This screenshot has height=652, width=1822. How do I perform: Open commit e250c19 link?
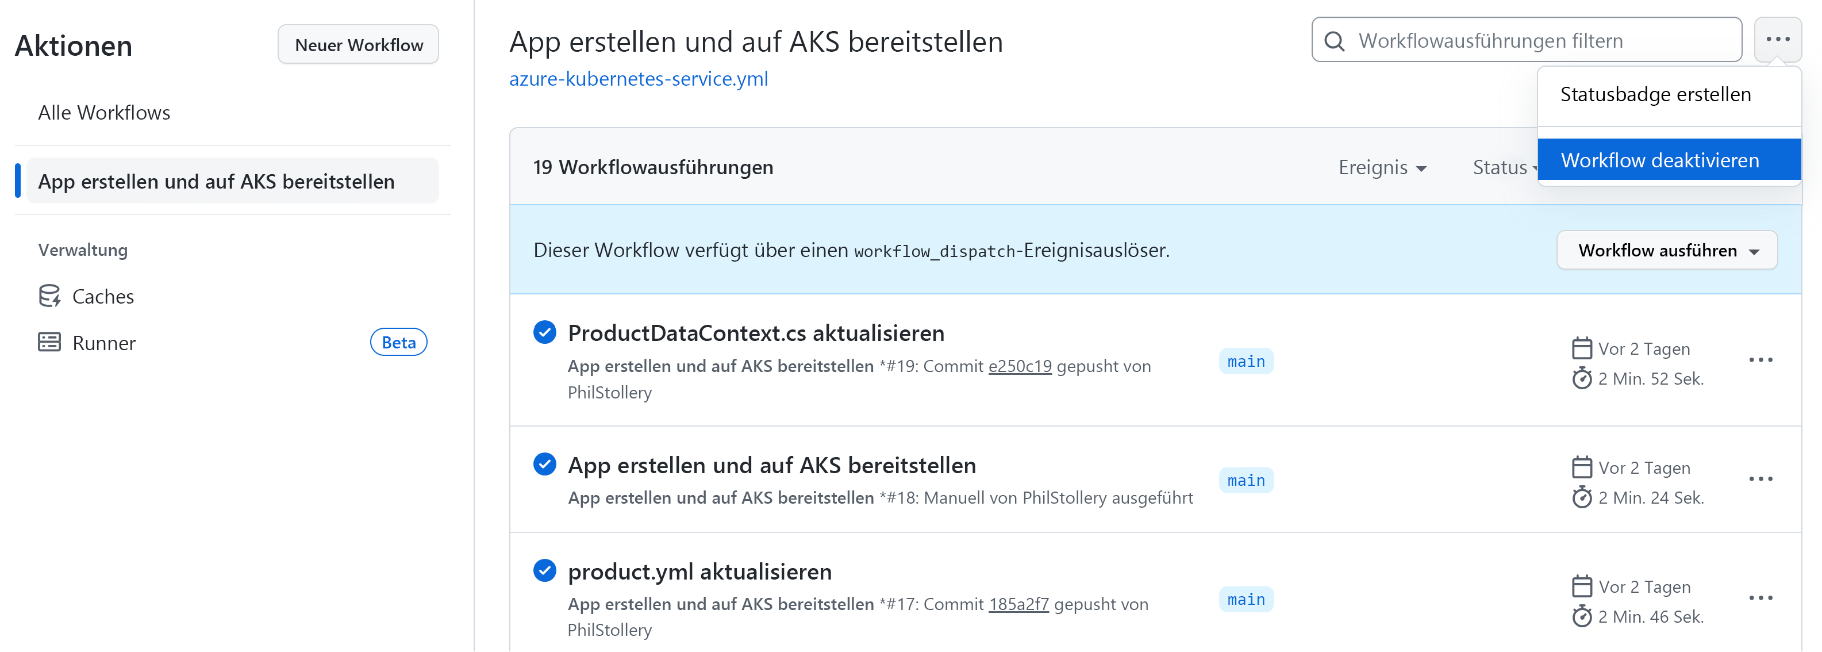point(1020,366)
